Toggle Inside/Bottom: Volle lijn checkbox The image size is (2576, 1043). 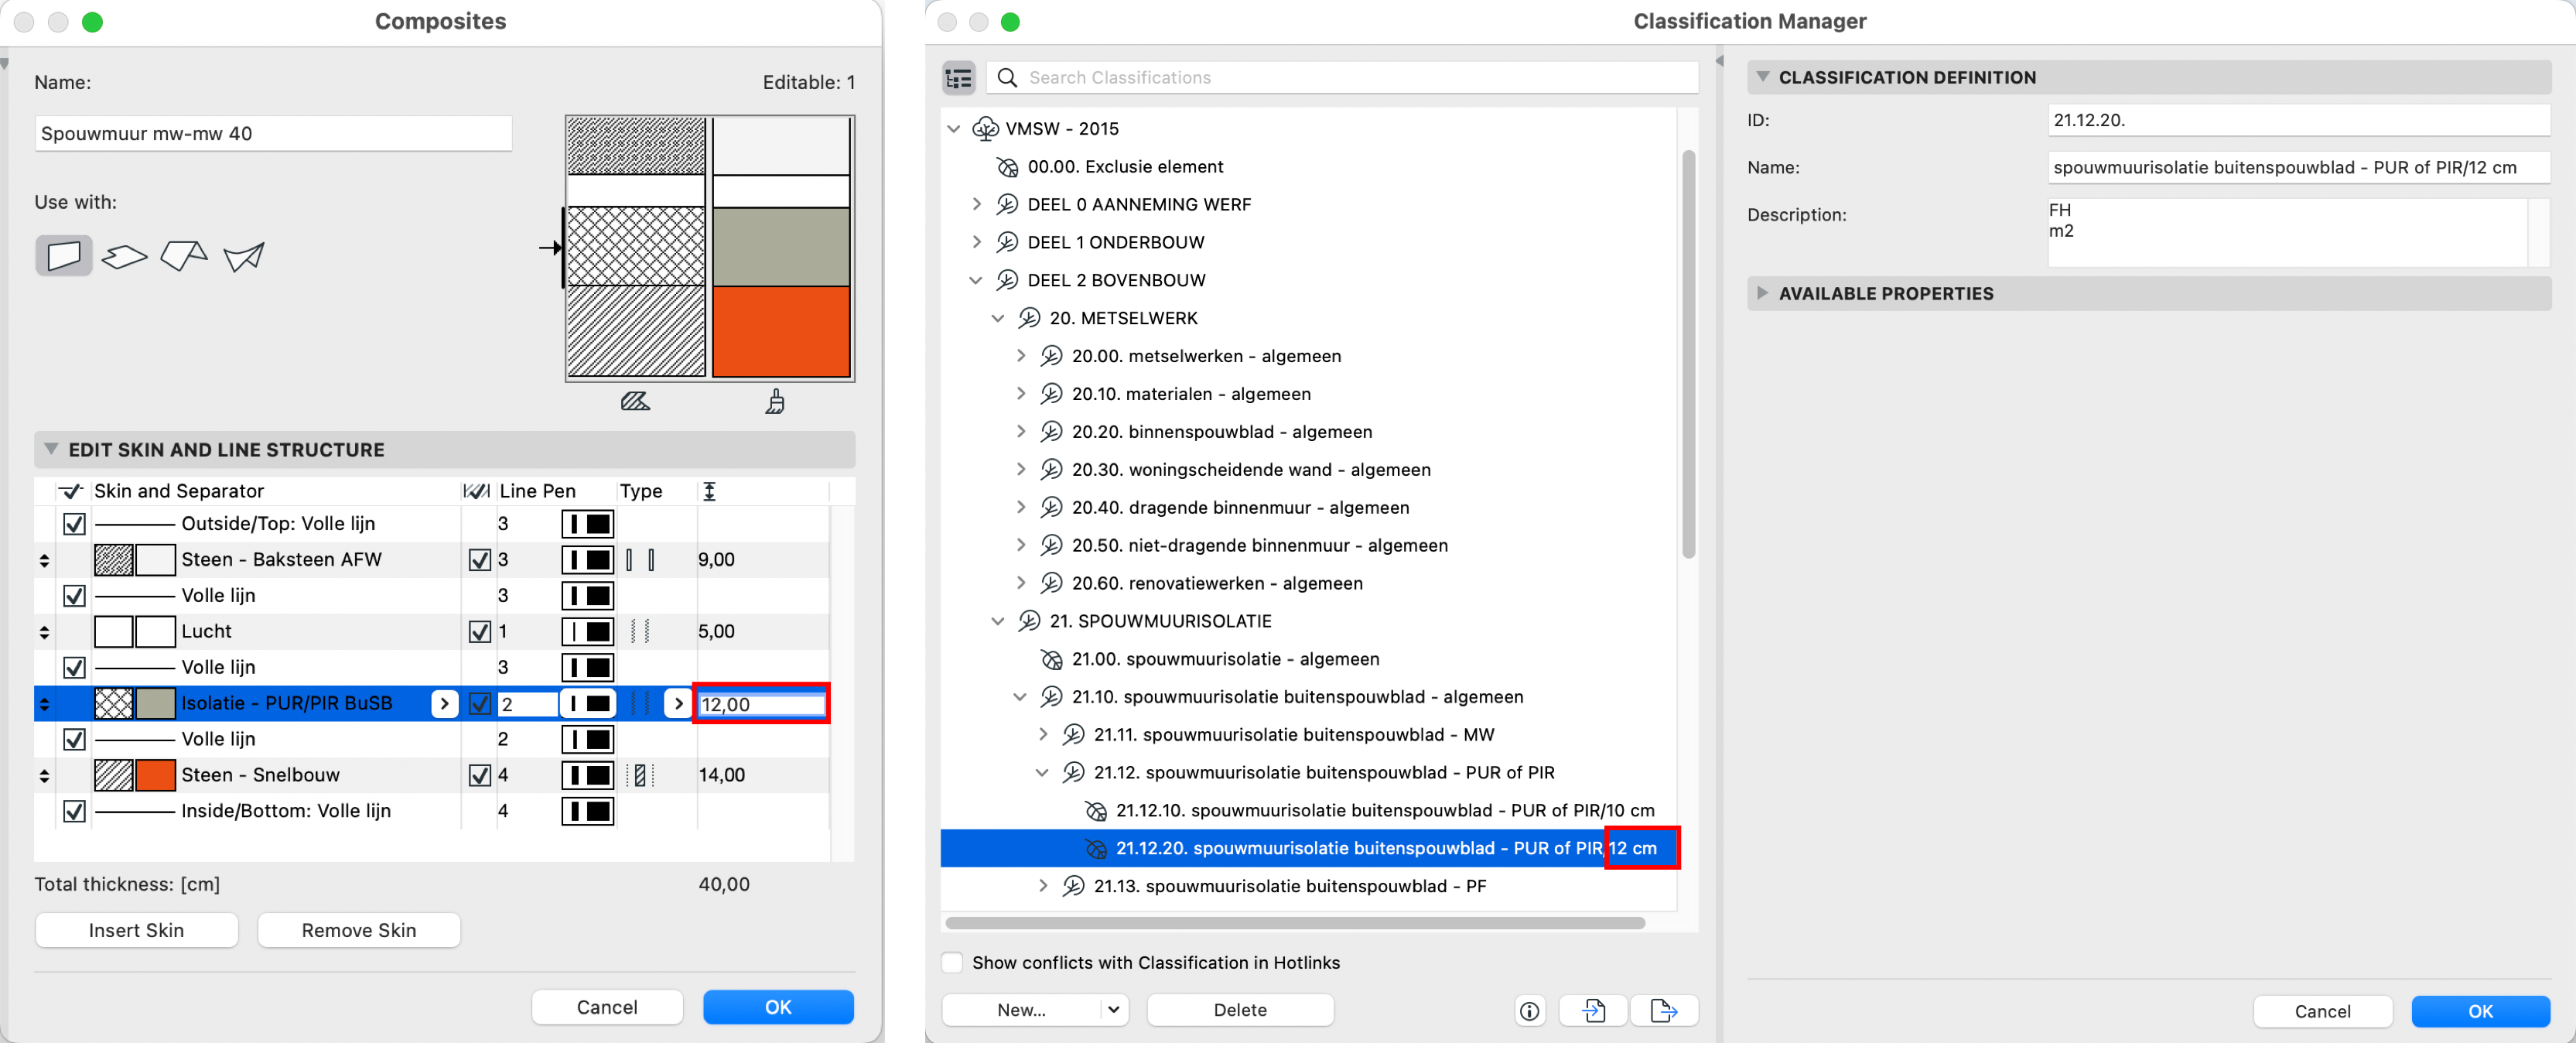(x=74, y=812)
